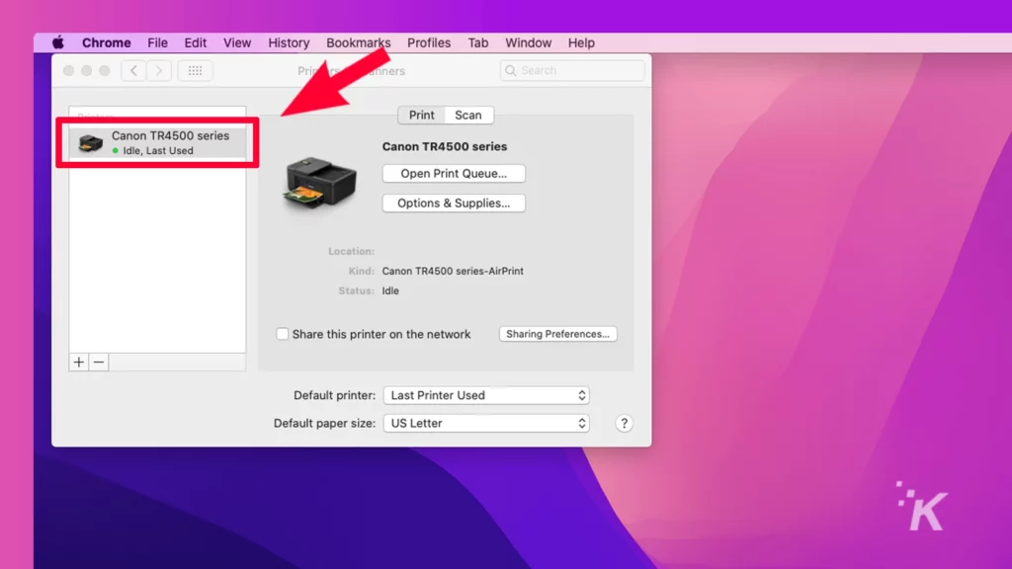Open the Bookmarks menu
Screen dimensions: 1012x569
coord(358,42)
